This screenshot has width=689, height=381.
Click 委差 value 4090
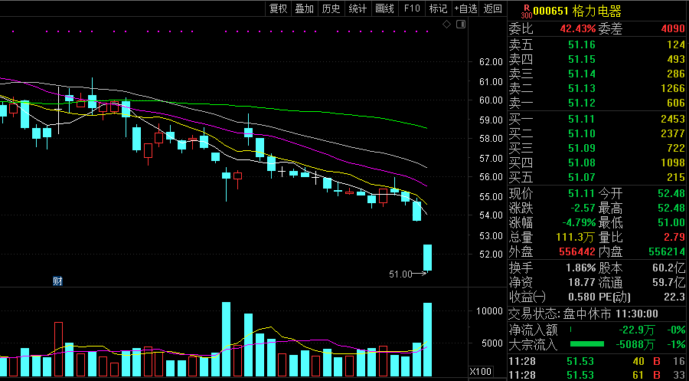point(673,29)
